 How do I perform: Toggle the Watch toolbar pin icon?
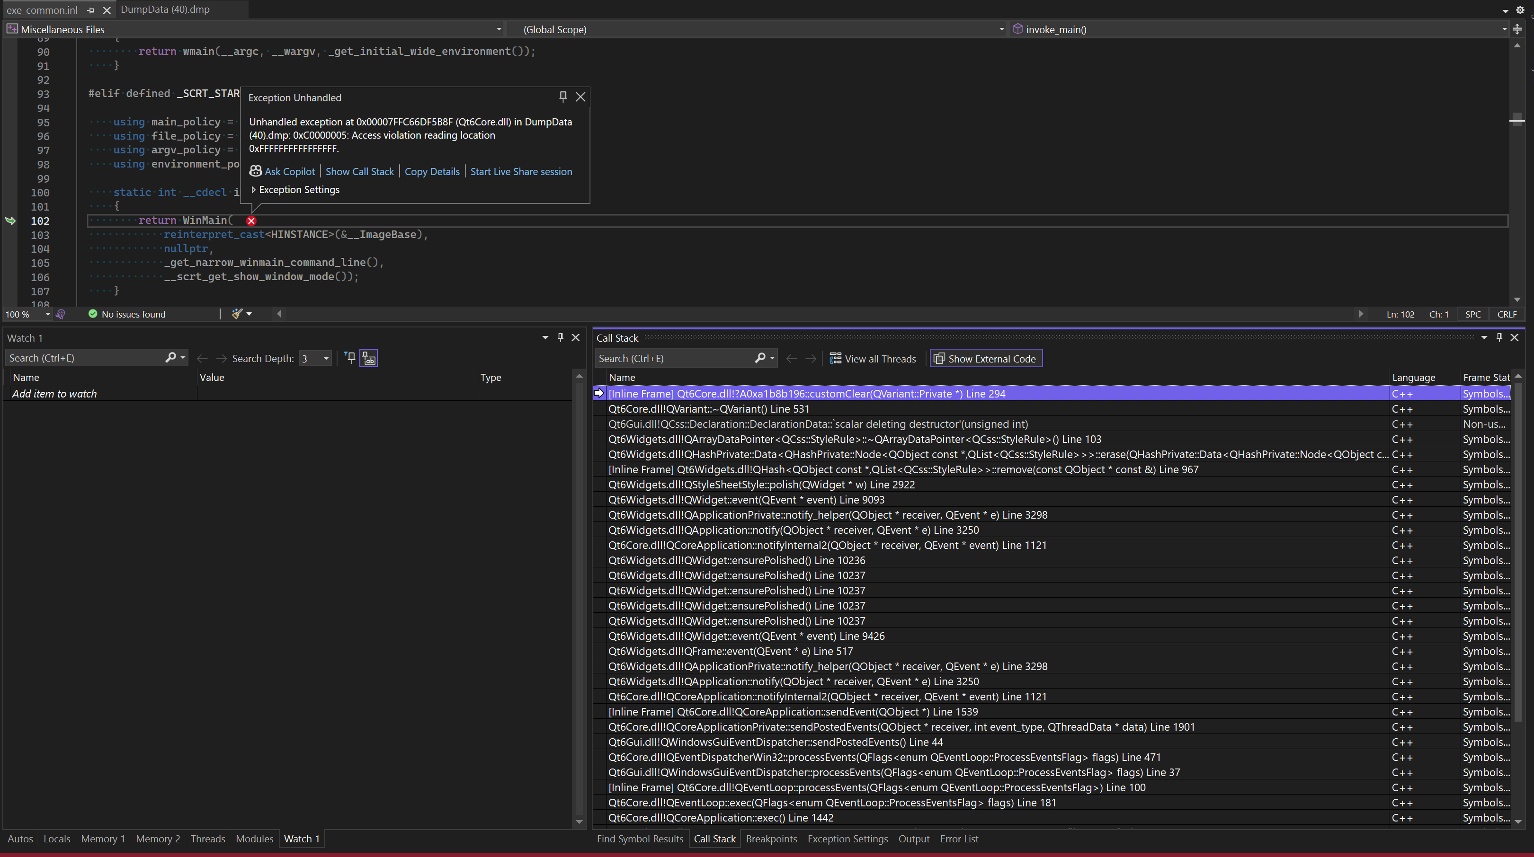coord(350,358)
